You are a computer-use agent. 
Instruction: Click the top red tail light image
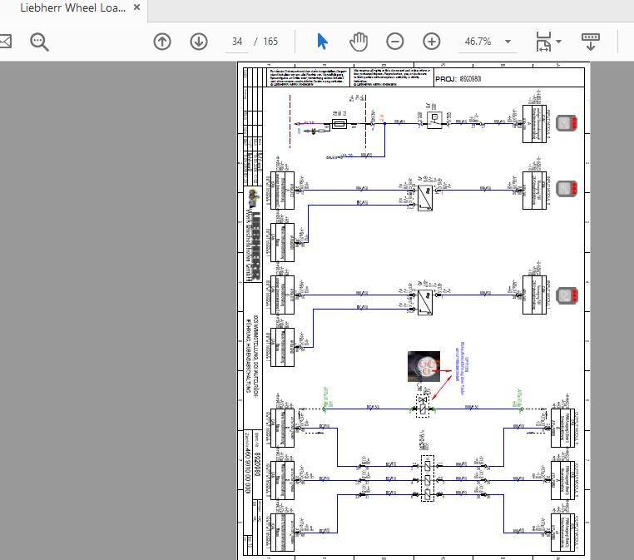[x=567, y=122]
